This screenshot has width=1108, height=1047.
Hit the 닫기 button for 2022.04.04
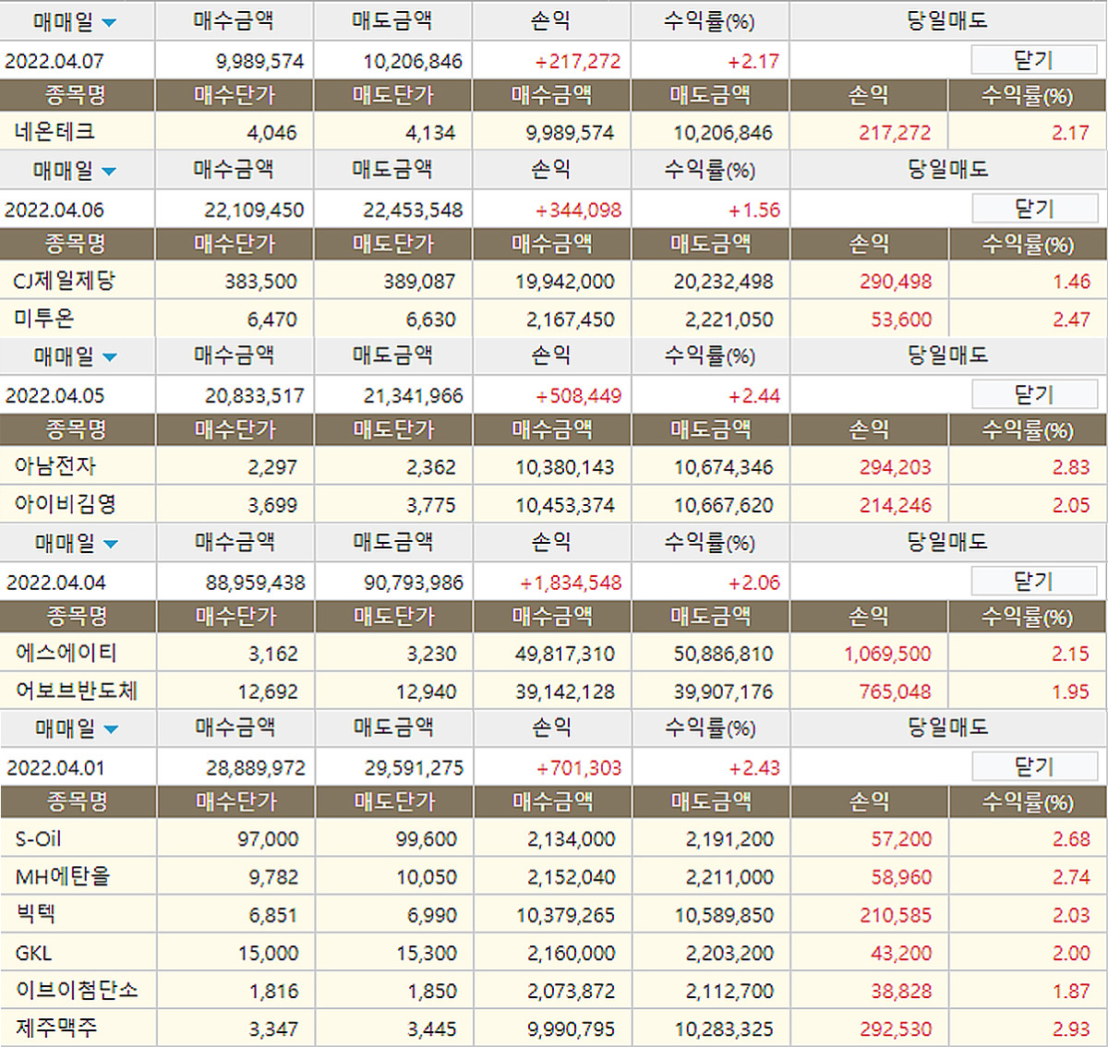click(1033, 582)
